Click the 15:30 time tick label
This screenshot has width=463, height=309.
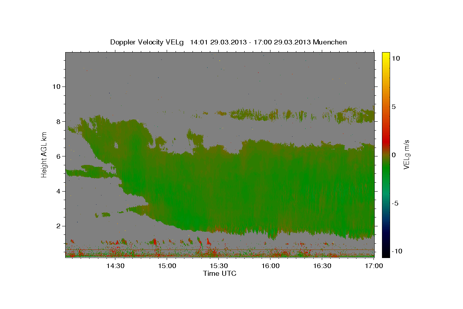point(219,266)
